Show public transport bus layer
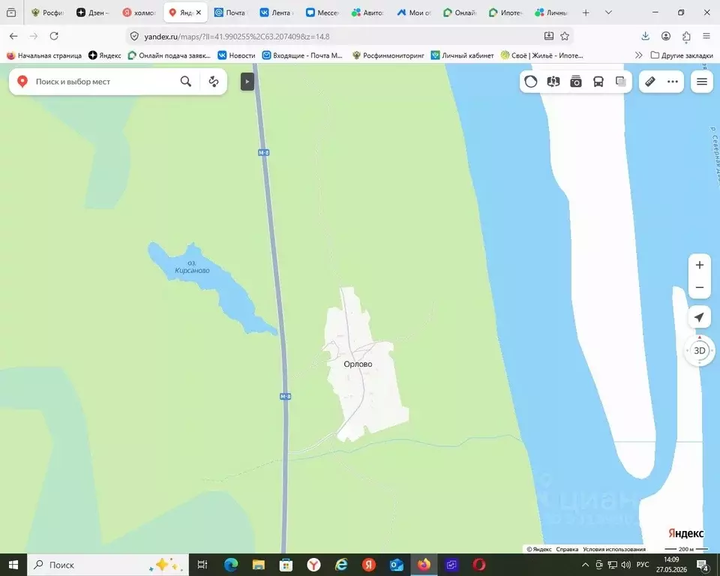This screenshot has height=576, width=720. click(x=598, y=82)
